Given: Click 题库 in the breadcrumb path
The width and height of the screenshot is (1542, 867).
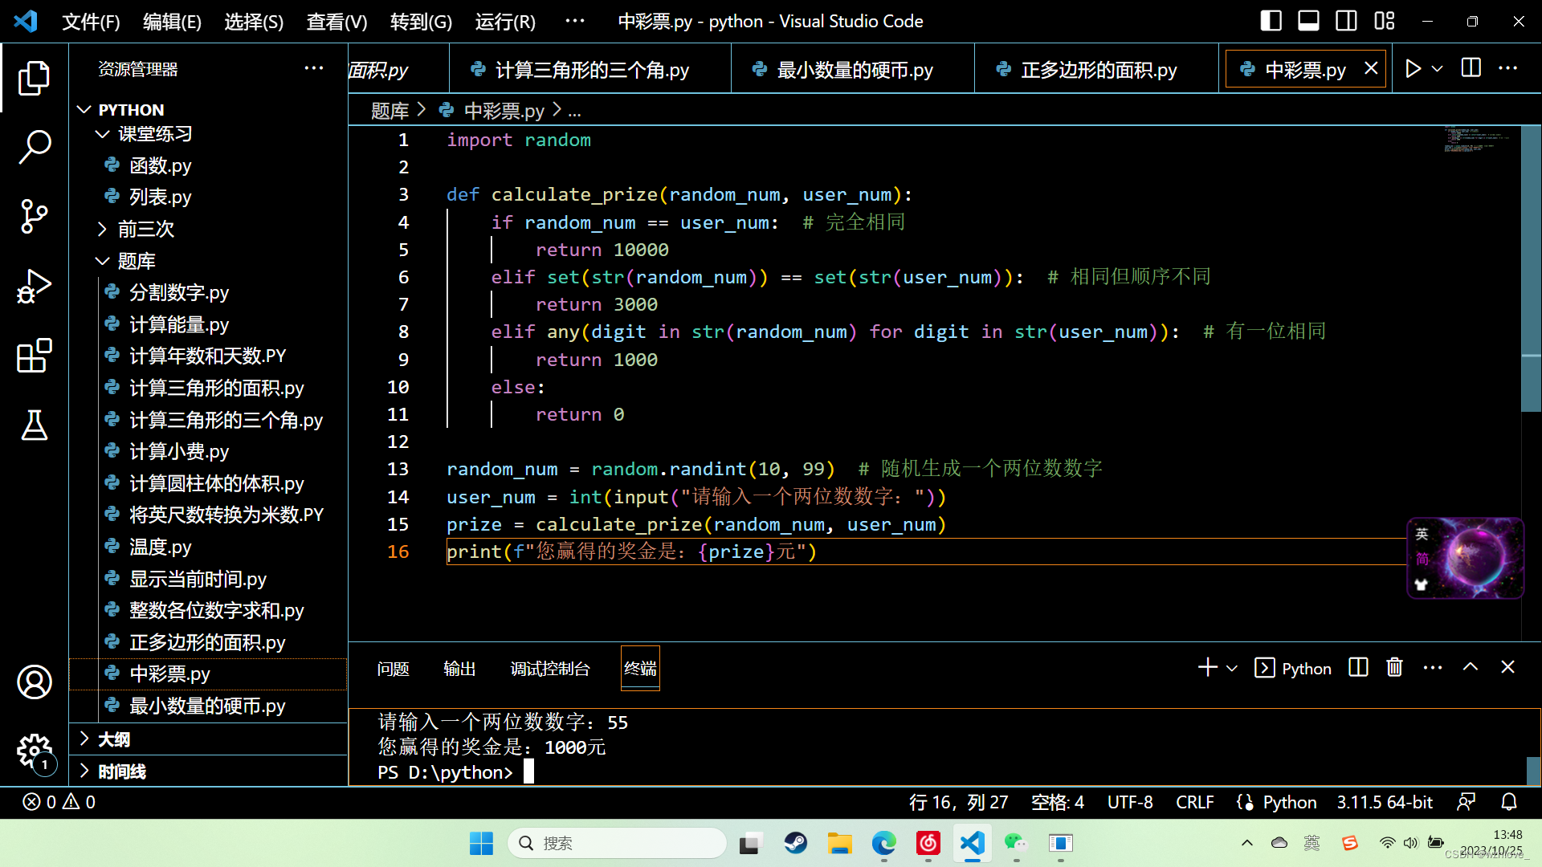Looking at the screenshot, I should click(390, 111).
